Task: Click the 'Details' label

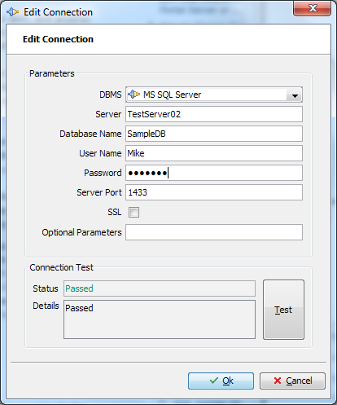Action: [46, 306]
